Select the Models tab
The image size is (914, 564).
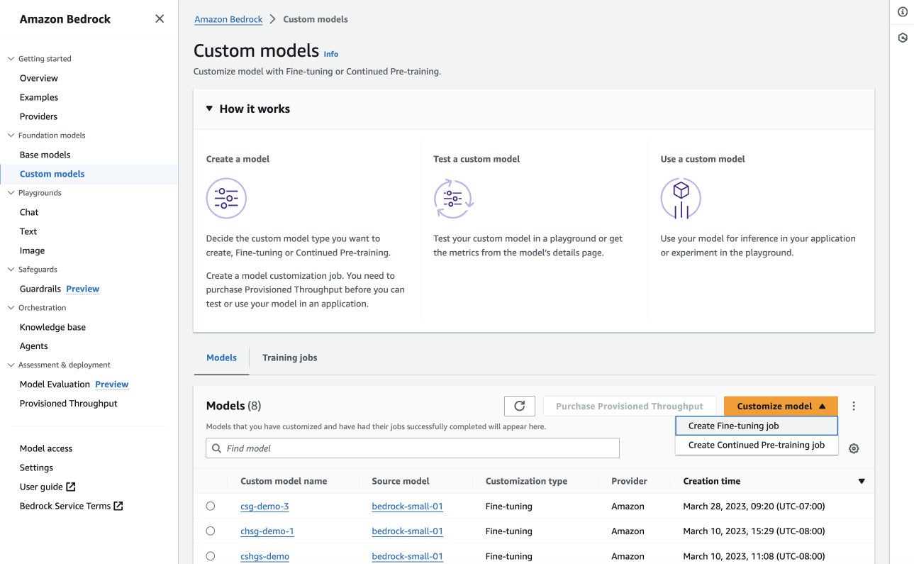[x=221, y=358]
